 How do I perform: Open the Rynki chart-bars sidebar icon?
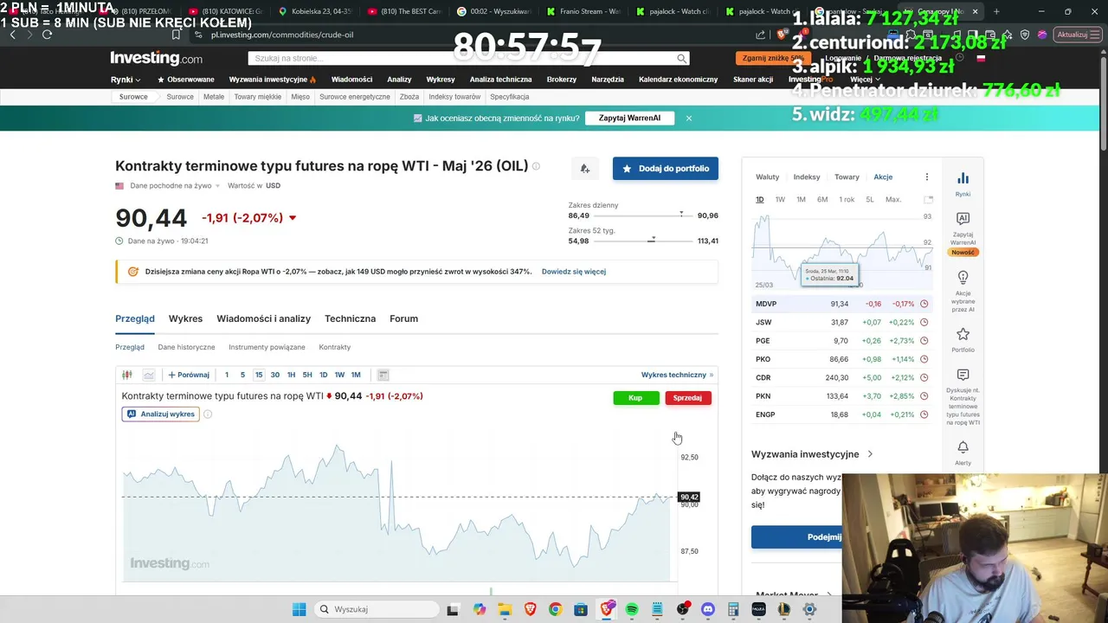pos(963,178)
